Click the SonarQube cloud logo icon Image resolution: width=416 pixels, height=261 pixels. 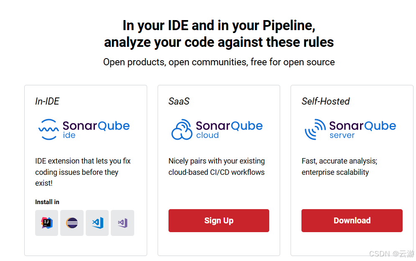pyautogui.click(x=182, y=129)
